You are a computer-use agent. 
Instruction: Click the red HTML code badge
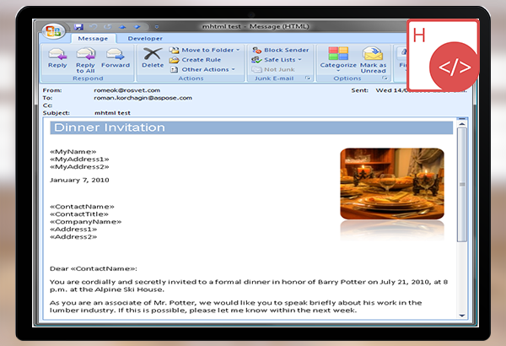pos(455,65)
